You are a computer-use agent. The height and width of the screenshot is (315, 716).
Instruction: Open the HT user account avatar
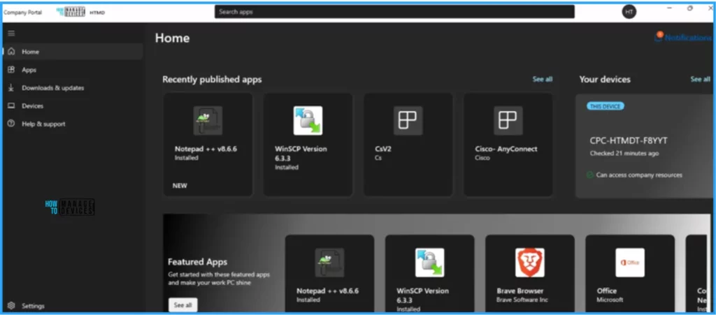(x=629, y=12)
